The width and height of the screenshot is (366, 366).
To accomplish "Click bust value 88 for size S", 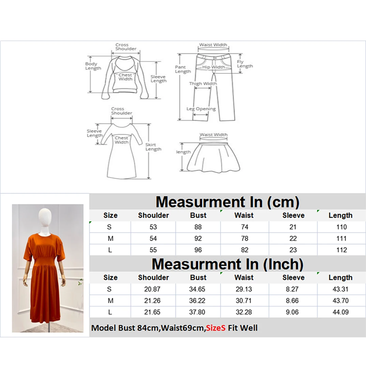I will pyautogui.click(x=198, y=227).
